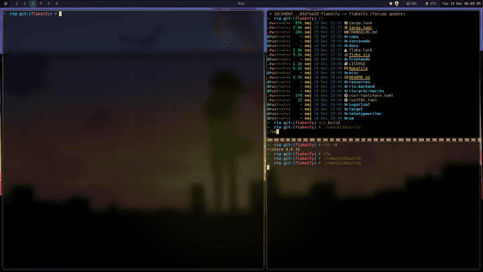Open the network signal tray icon
Screen dimensions: 483x272
click(390, 4)
